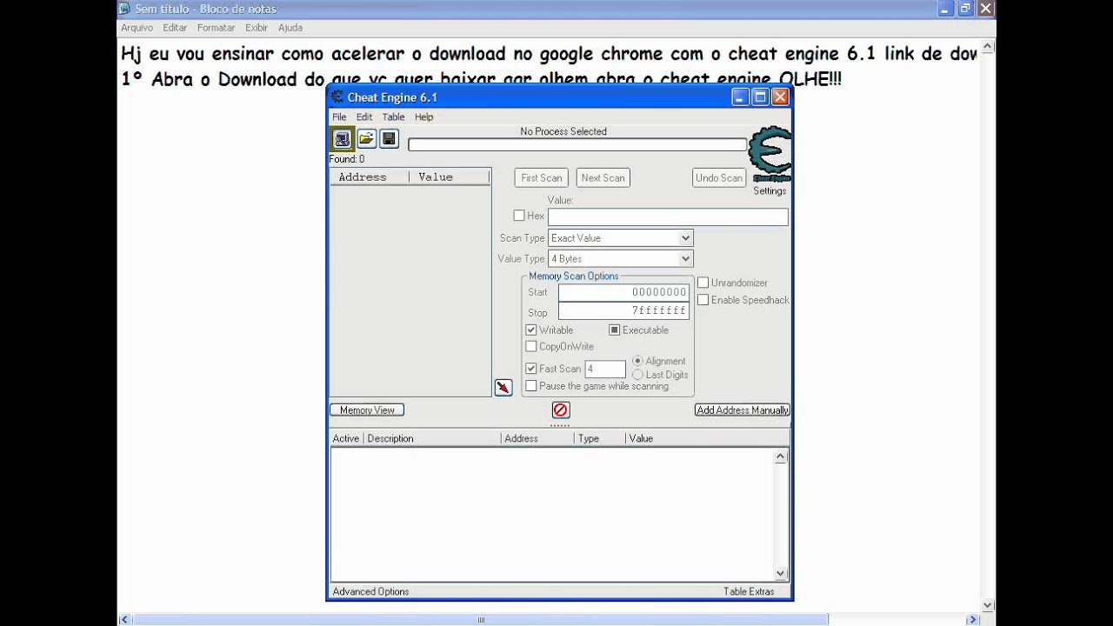Click the Type column header
This screenshot has width=1113, height=626.
(x=599, y=438)
